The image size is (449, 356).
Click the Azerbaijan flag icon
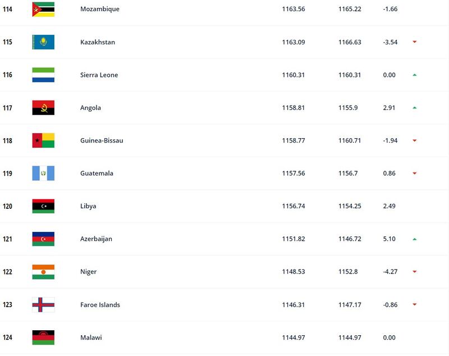point(43,239)
